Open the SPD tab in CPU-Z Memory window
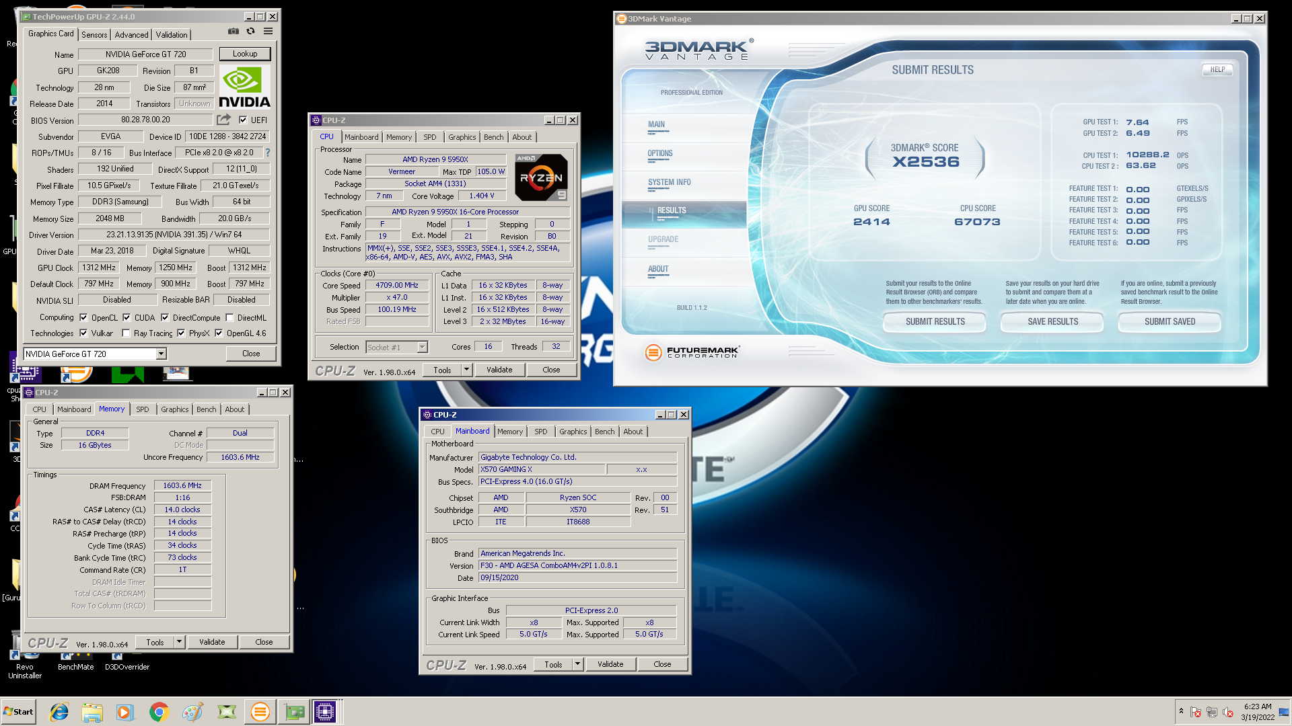Image resolution: width=1292 pixels, height=726 pixels. pyautogui.click(x=143, y=409)
